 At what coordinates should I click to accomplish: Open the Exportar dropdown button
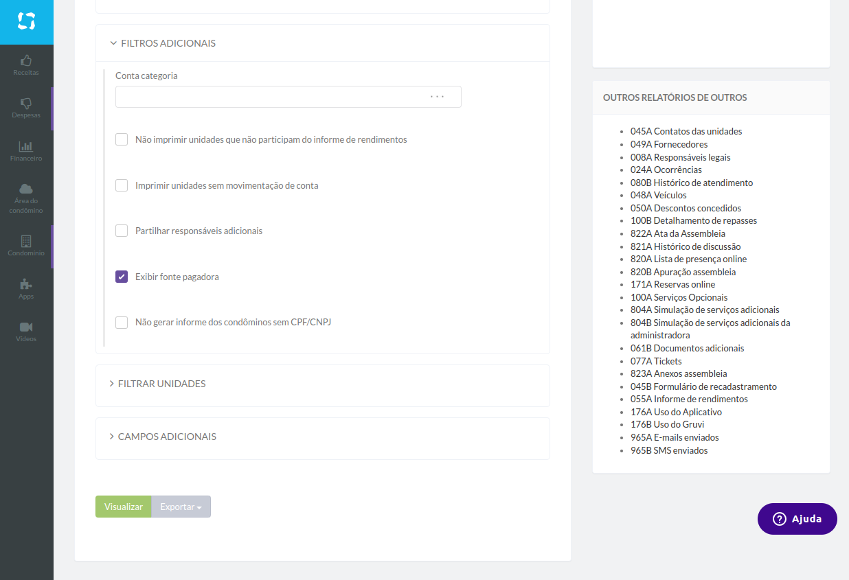click(x=181, y=507)
